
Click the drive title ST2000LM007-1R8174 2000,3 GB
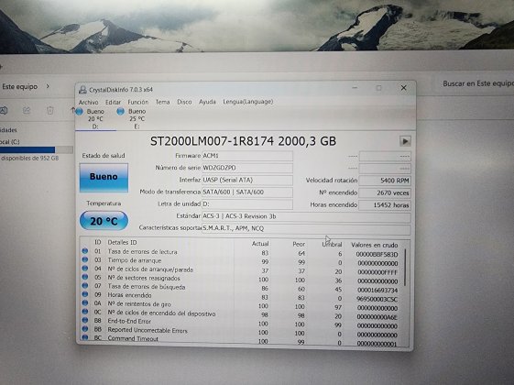243,141
